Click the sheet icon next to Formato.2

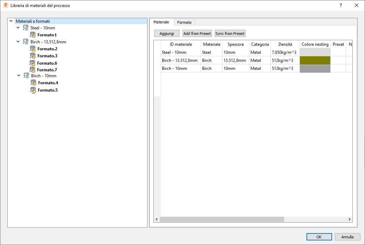33,49
